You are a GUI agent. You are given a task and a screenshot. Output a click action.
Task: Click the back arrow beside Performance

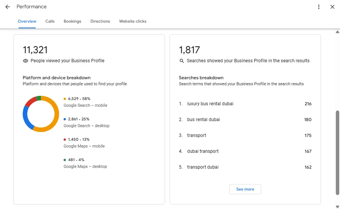[8, 7]
